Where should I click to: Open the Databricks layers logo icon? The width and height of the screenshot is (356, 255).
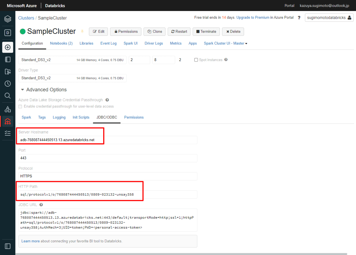point(8,19)
